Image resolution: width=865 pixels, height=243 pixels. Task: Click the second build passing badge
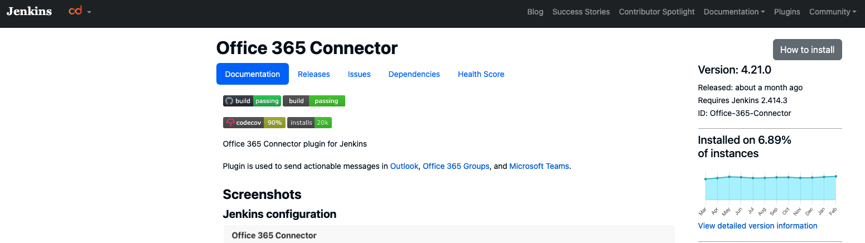[x=314, y=101]
